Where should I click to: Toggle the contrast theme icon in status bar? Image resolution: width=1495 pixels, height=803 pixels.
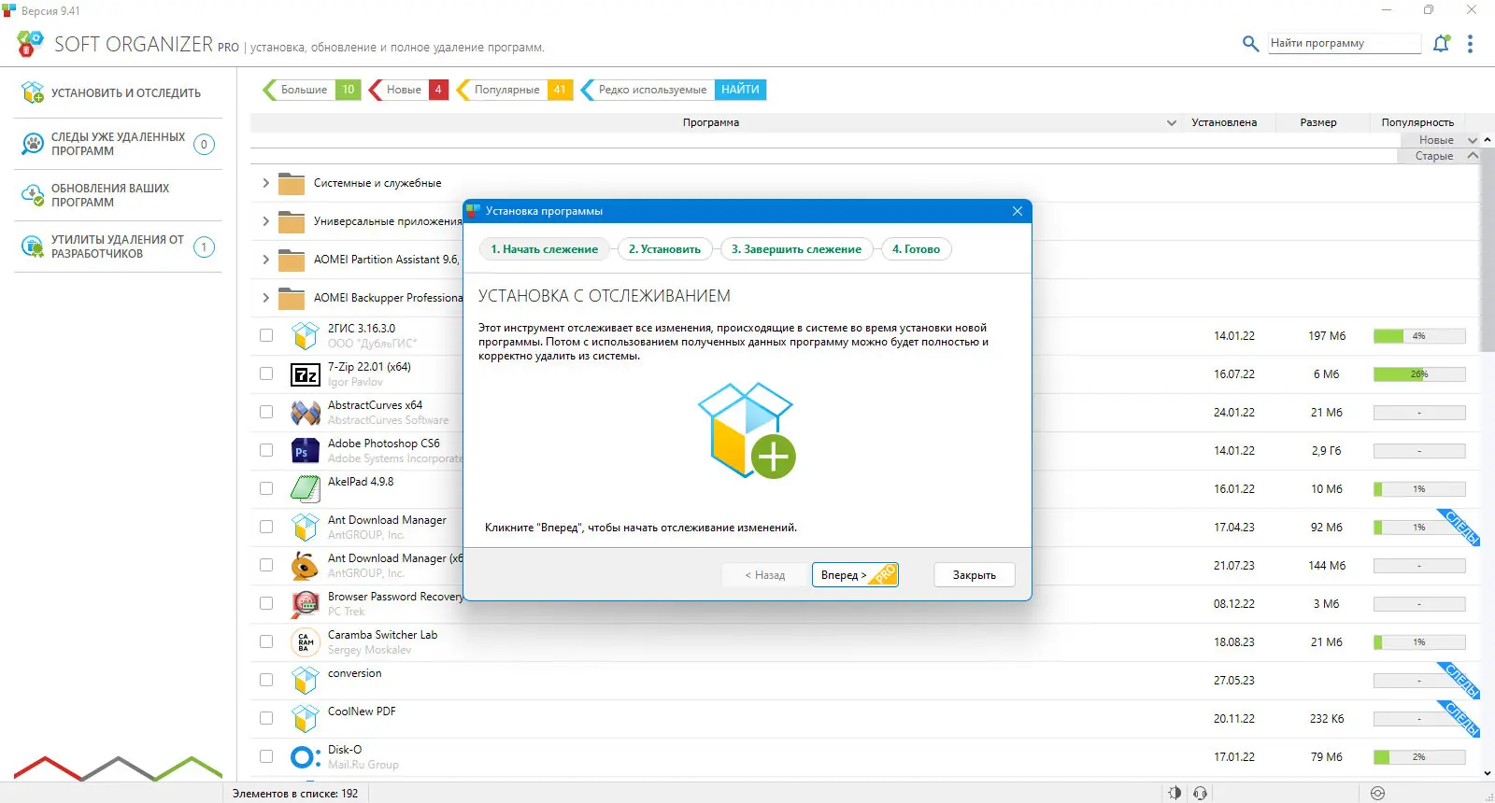1175,793
